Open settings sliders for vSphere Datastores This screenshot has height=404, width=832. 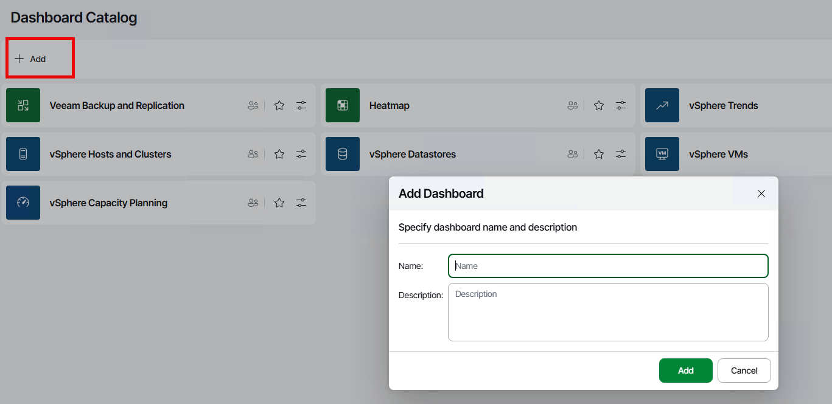tap(621, 154)
